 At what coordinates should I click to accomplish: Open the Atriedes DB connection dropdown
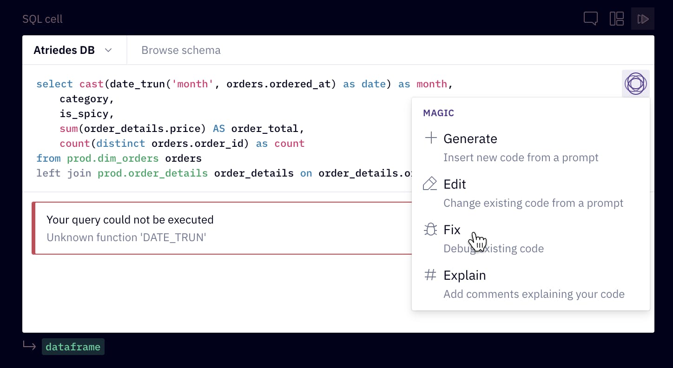(x=73, y=50)
